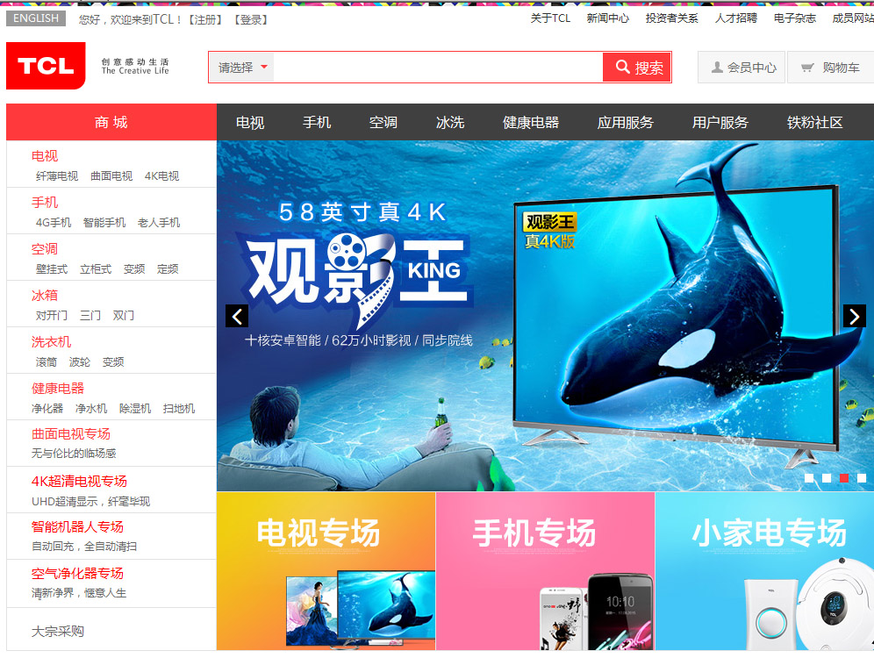Image resolution: width=874 pixels, height=658 pixels.
Task: Open the 投资者关系 investor relations link
Action: coord(671,18)
